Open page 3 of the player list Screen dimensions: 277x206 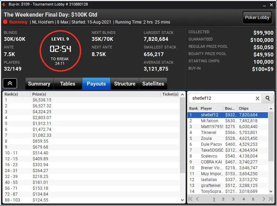233,199
